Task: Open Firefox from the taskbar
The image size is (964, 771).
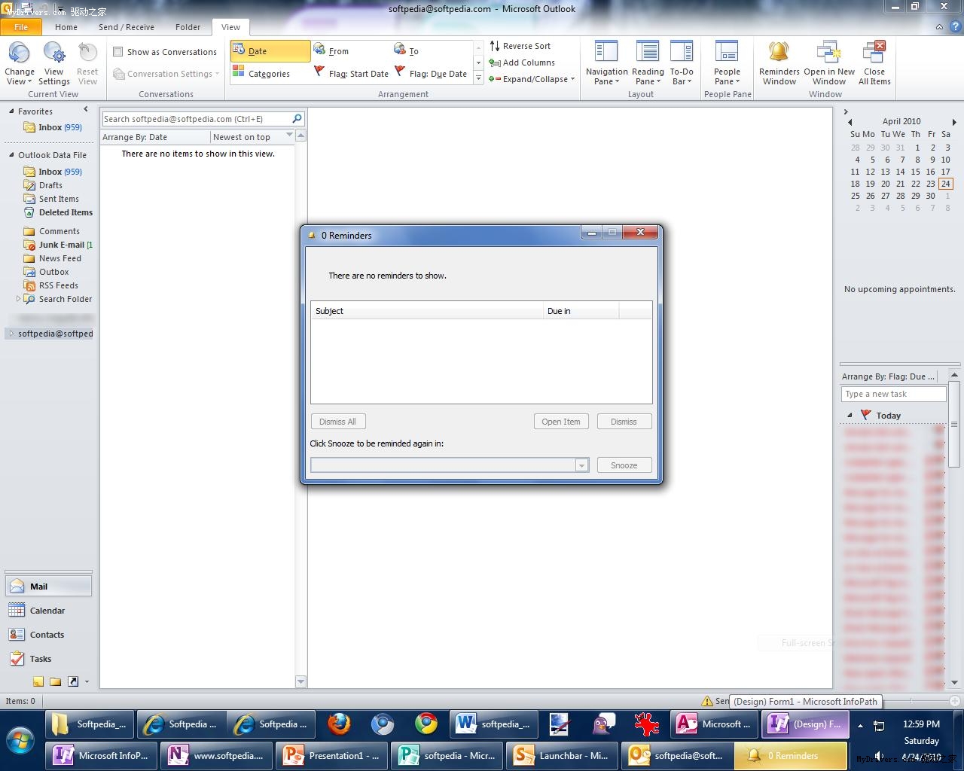Action: click(339, 724)
